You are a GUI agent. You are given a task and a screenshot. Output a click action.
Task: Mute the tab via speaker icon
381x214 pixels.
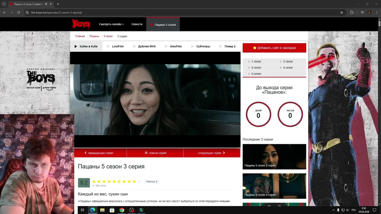pos(46,4)
